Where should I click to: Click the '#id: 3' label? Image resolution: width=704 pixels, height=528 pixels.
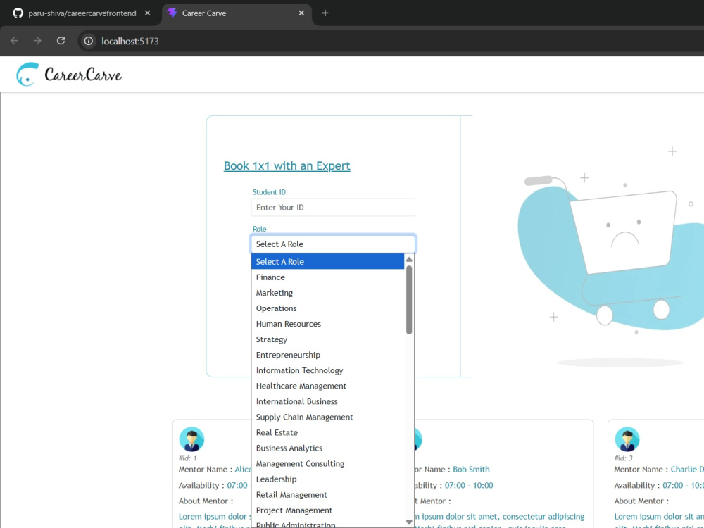[624, 458]
